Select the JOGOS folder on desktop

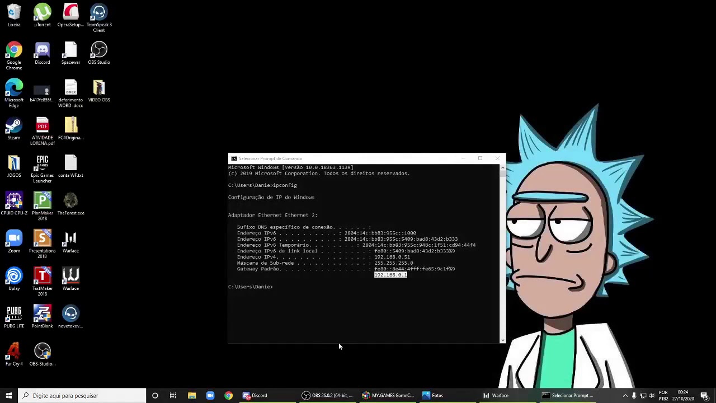[14, 166]
